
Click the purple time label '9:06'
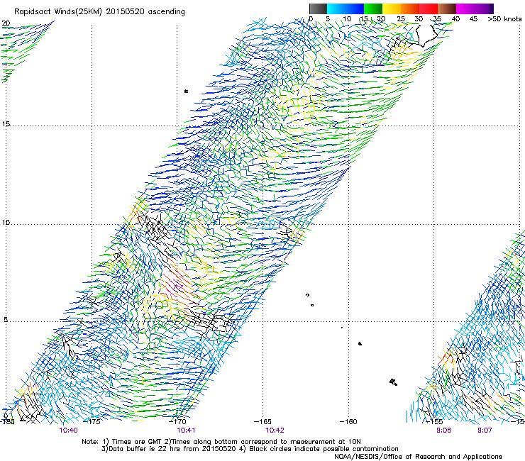pos(443,431)
